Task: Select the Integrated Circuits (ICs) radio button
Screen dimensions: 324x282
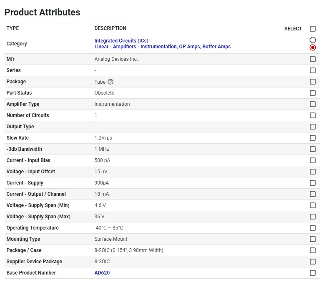Action: point(313,40)
